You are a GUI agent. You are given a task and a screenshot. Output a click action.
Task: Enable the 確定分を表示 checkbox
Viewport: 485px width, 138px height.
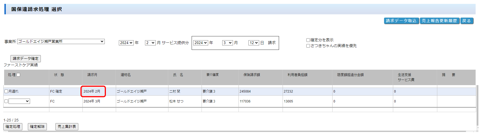point(308,40)
